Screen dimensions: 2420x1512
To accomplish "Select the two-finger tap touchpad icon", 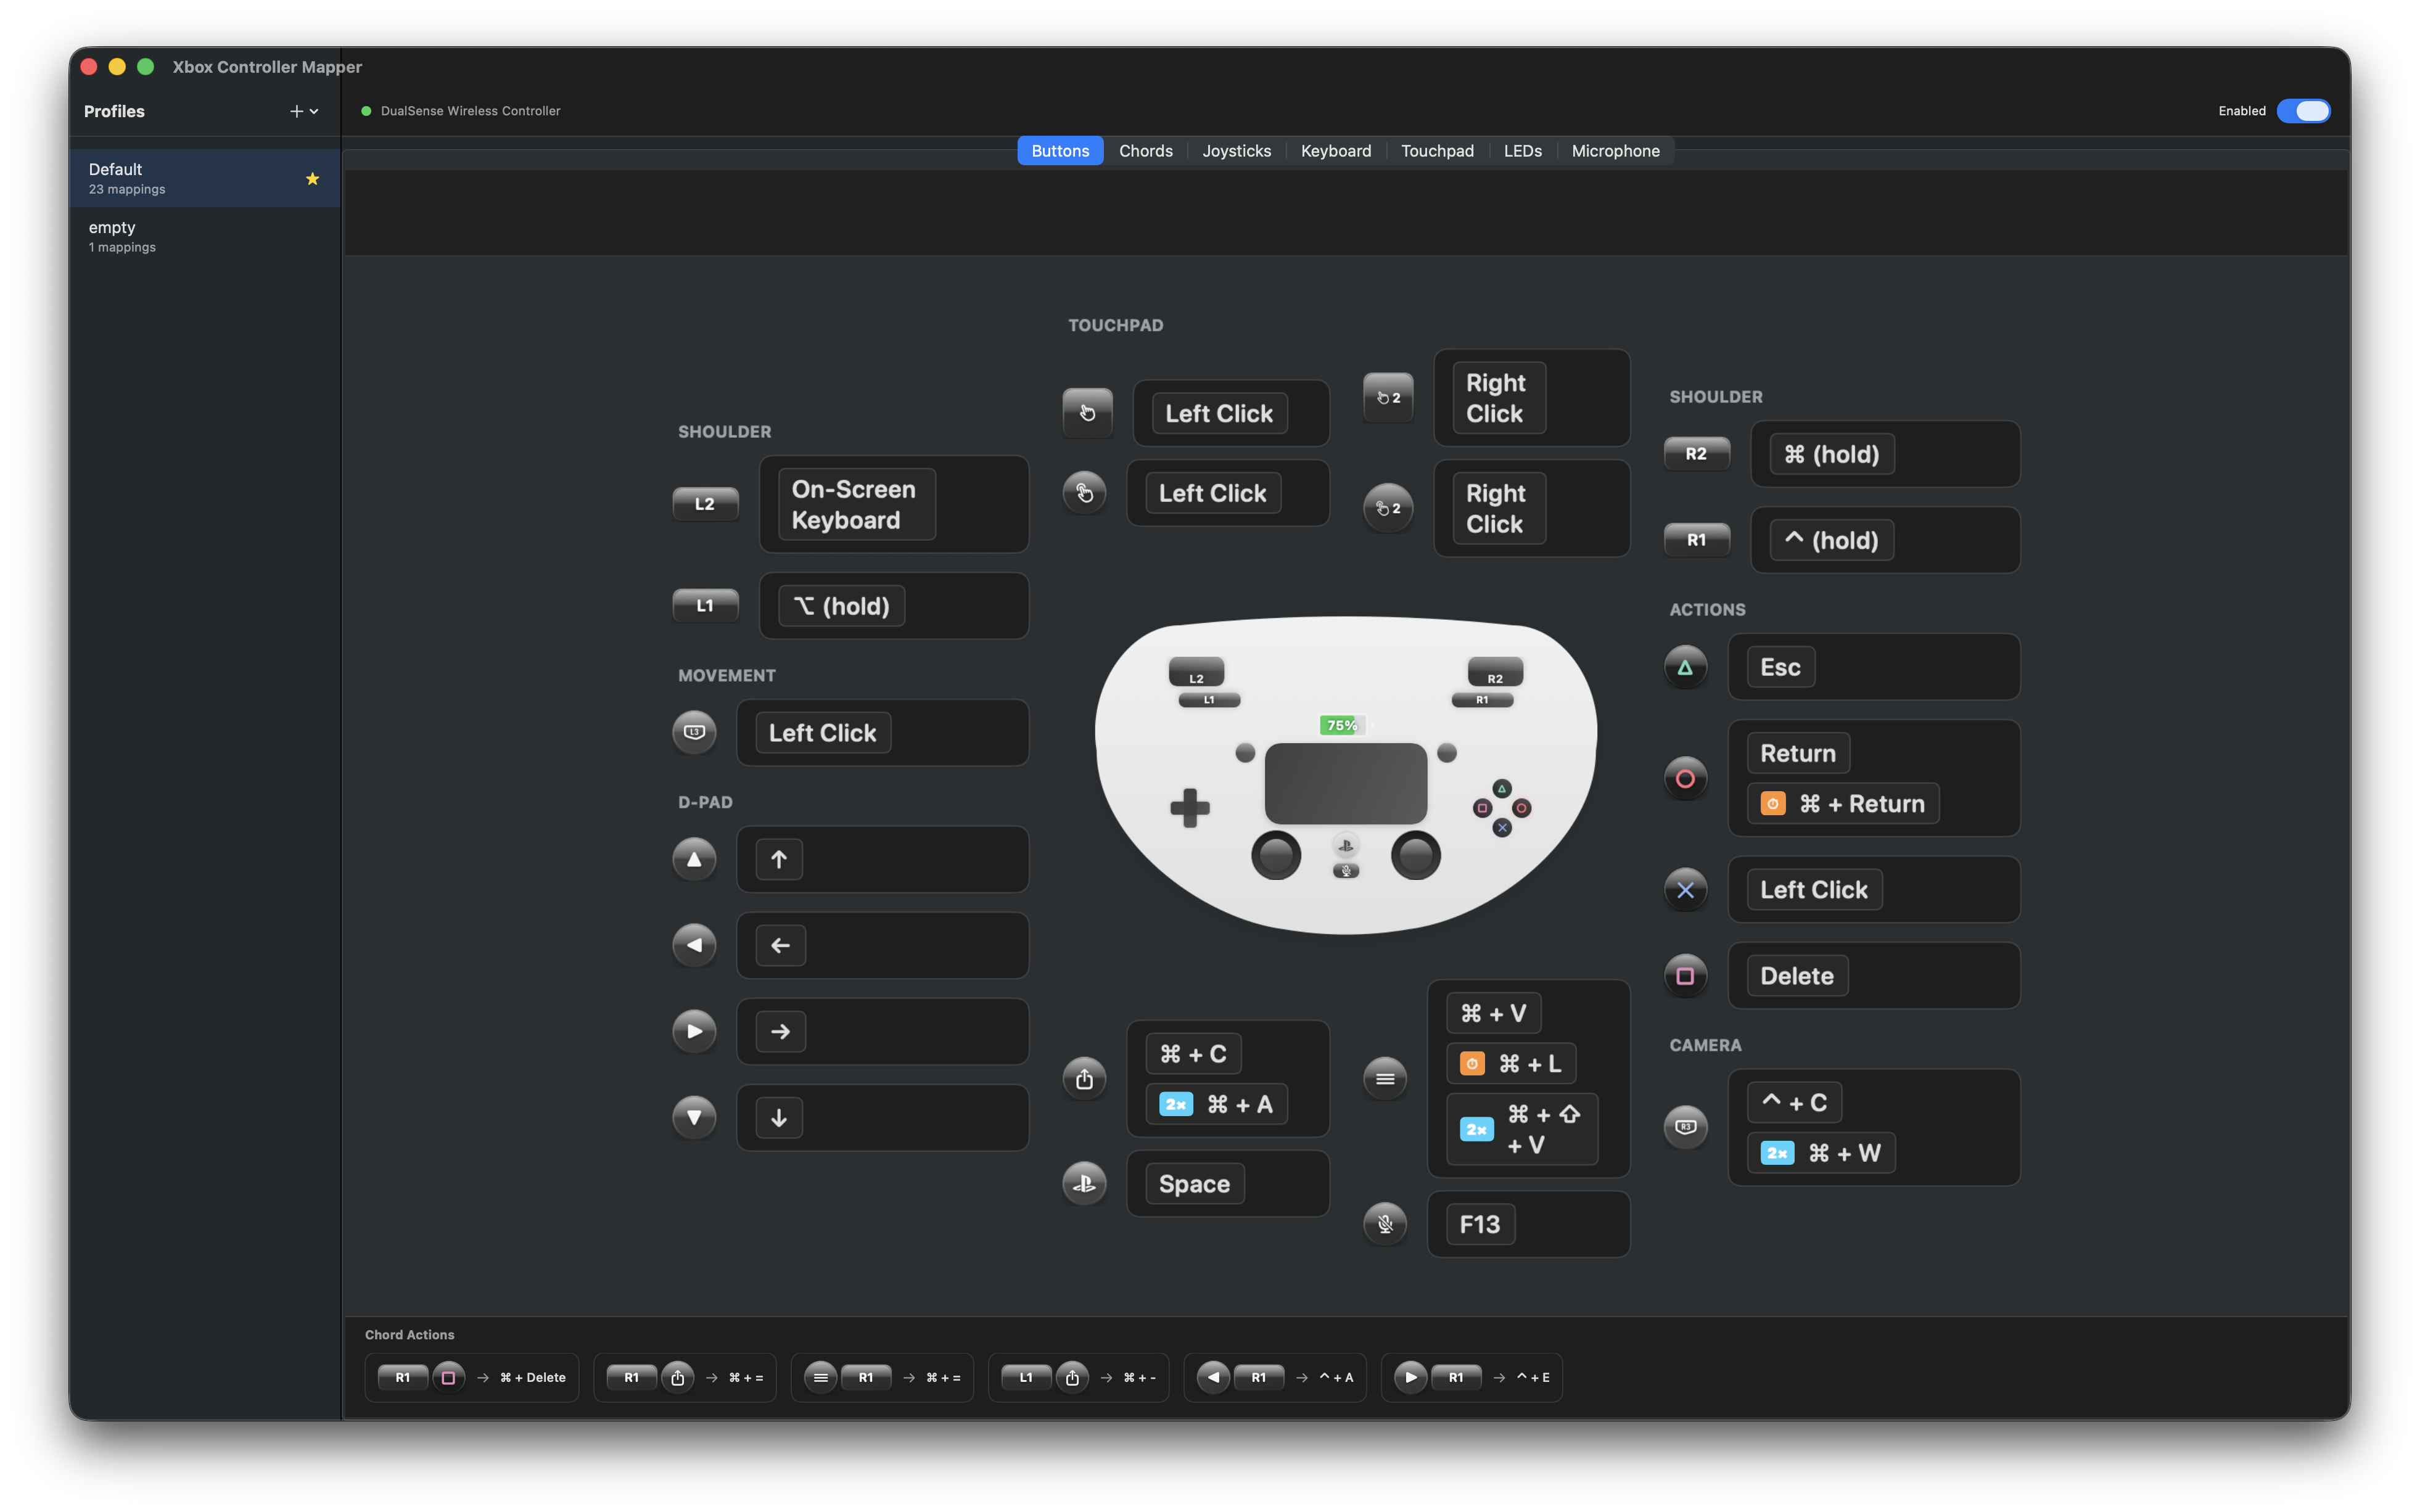I will click(x=1387, y=397).
